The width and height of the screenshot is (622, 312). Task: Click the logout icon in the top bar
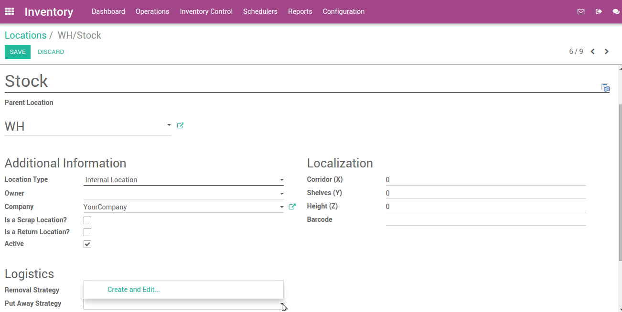tap(599, 11)
